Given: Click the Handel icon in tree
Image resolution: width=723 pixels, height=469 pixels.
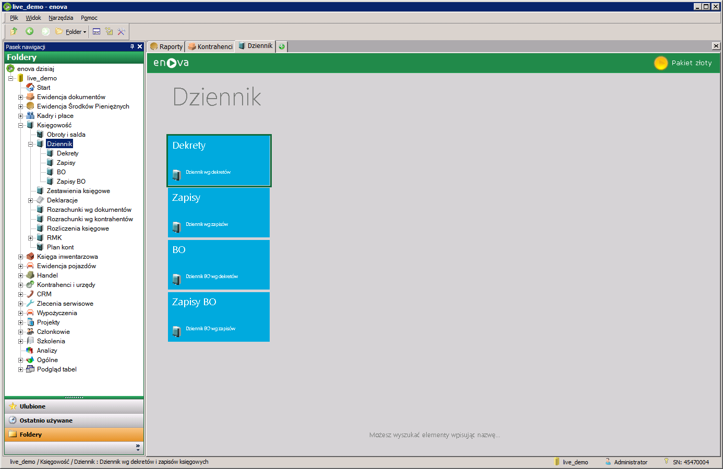Looking at the screenshot, I should pos(30,275).
